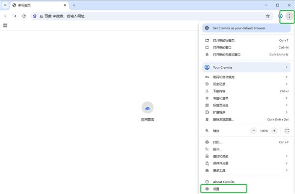Bookmark this page with the star icon
The image size is (295, 194).
(268, 16)
